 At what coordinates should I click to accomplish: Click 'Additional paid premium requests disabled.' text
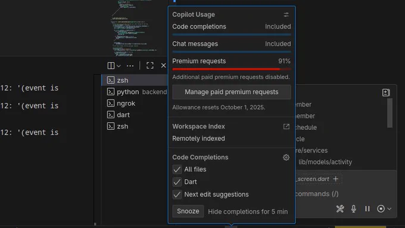[231, 77]
